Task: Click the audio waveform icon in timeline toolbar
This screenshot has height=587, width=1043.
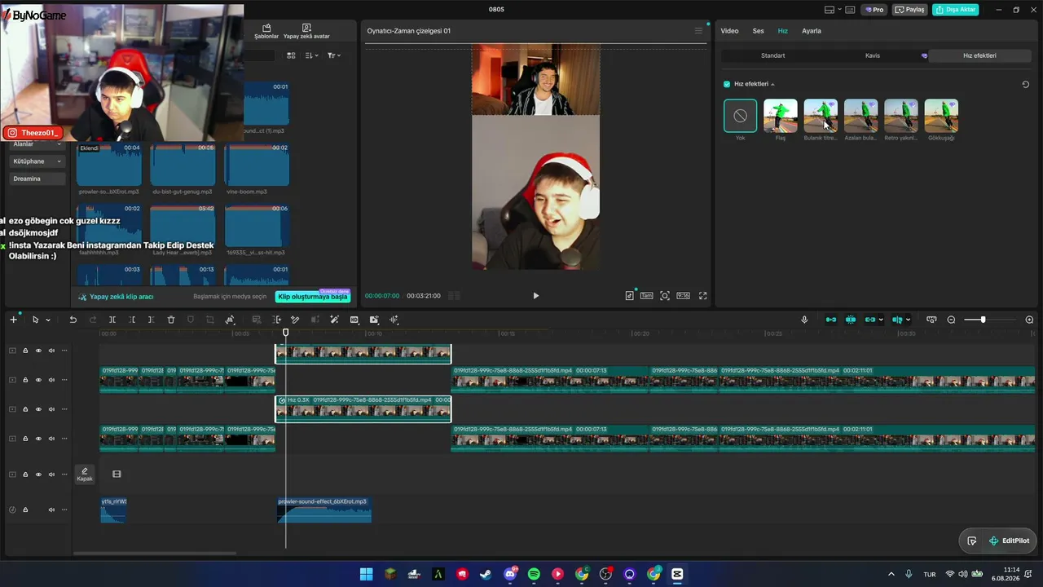Action: pyautogui.click(x=394, y=320)
